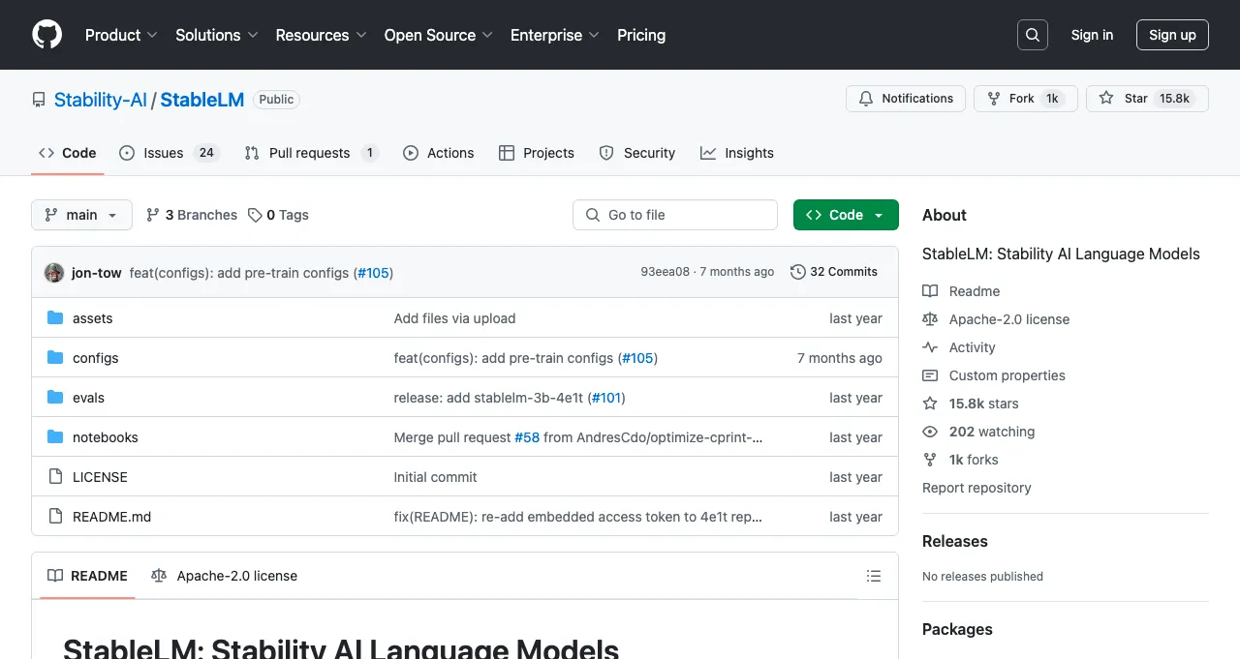Viewport: 1240px width, 659px height.
Task: Open the README.md file name
Action: pos(112,517)
